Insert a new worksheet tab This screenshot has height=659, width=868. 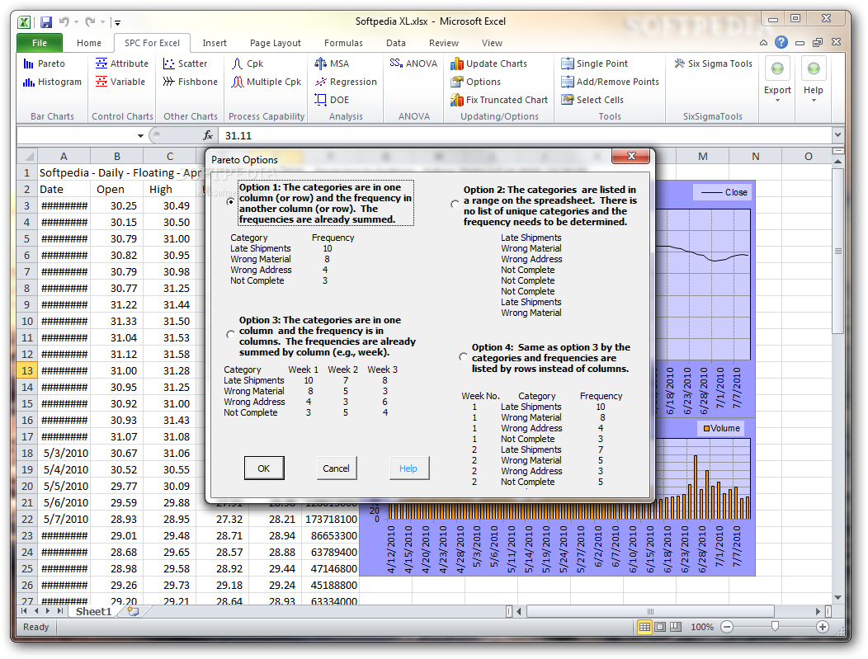point(133,611)
